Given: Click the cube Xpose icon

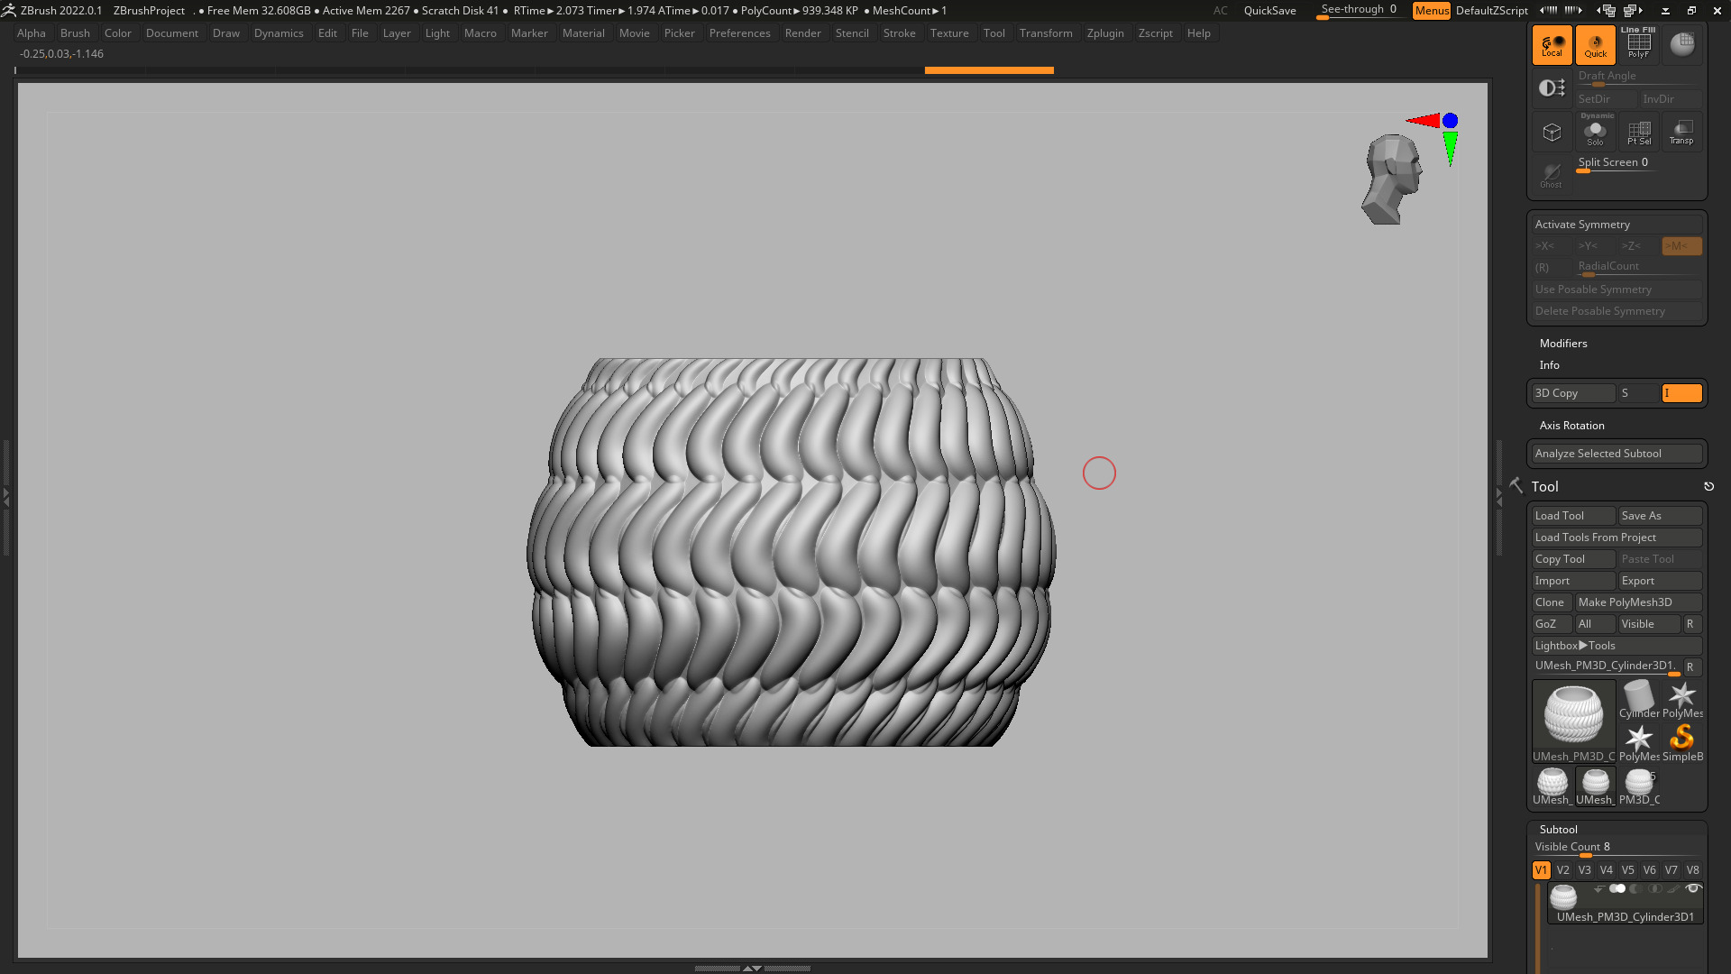Looking at the screenshot, I should (x=1552, y=133).
